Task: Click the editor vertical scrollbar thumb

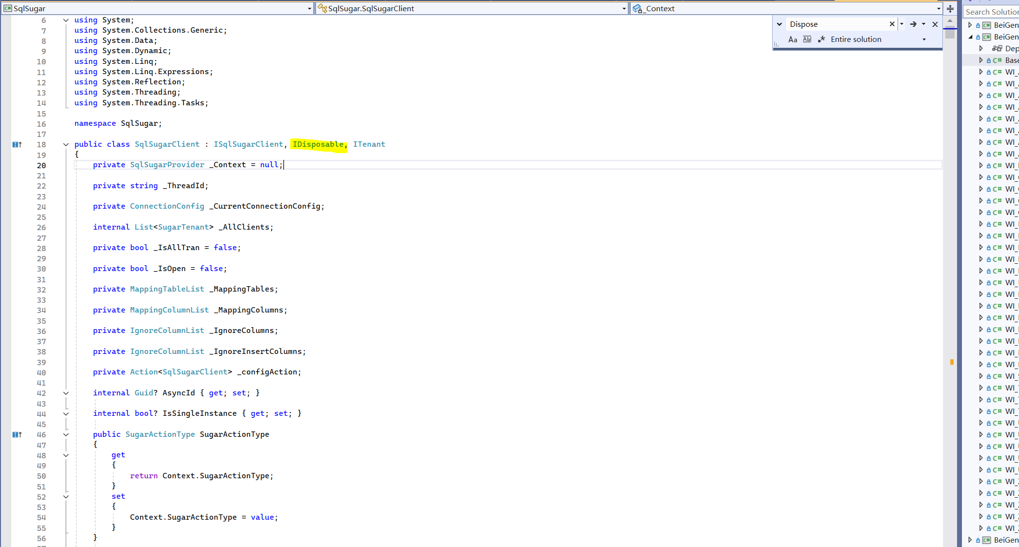Action: [x=950, y=33]
